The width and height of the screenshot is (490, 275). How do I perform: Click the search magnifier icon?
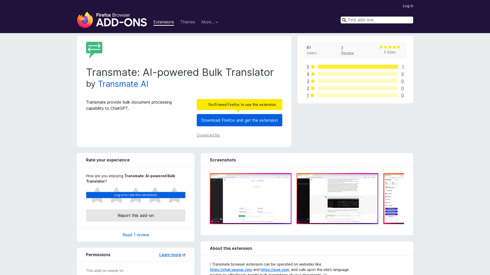click(344, 20)
